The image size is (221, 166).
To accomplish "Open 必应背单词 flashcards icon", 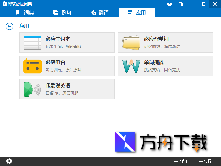I will (x=131, y=43).
